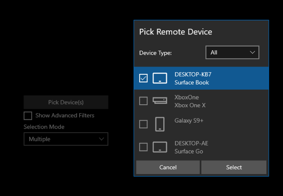This screenshot has height=196, width=283.
Task: Click the DESKTOP-AE device name
Action: (191, 143)
